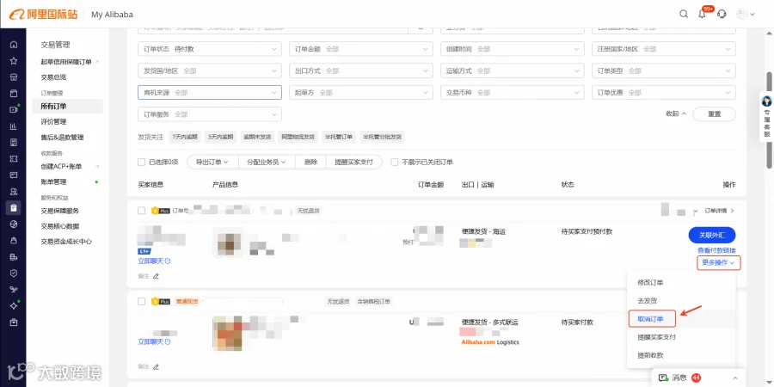774x387 pixels.
Task: Open the customer service headset icon
Action: 722,14
